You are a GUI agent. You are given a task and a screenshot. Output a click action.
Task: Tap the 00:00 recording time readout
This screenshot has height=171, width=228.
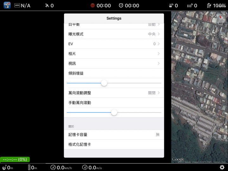(104, 5)
